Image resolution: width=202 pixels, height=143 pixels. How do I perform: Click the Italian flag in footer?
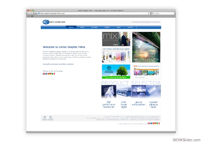point(158,123)
